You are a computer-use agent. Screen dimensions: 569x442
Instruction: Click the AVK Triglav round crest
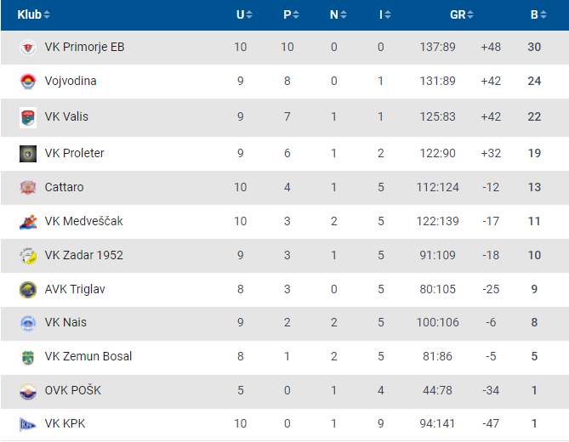pyautogui.click(x=27, y=289)
